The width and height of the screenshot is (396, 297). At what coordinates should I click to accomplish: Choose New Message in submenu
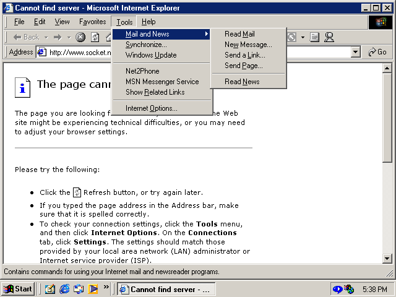249,45
